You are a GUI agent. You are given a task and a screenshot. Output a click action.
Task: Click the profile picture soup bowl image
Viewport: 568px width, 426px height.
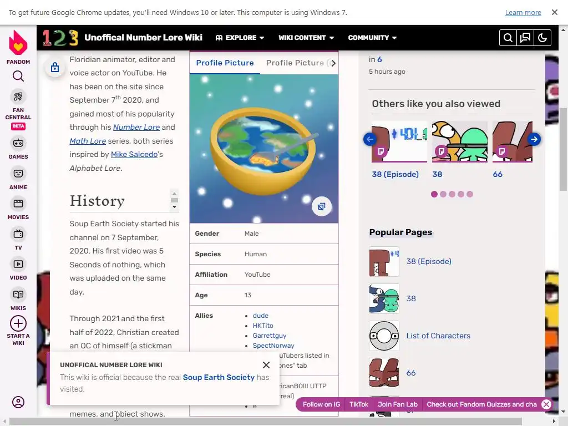263,149
